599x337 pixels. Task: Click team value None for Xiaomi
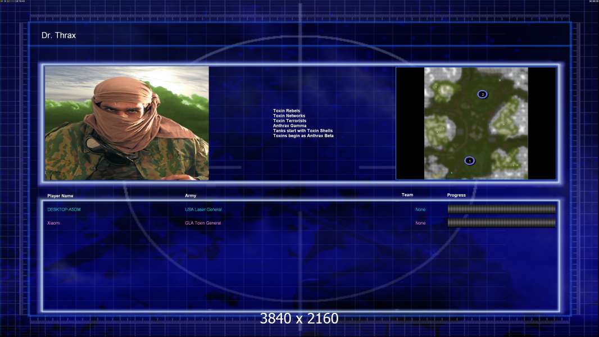(x=420, y=223)
